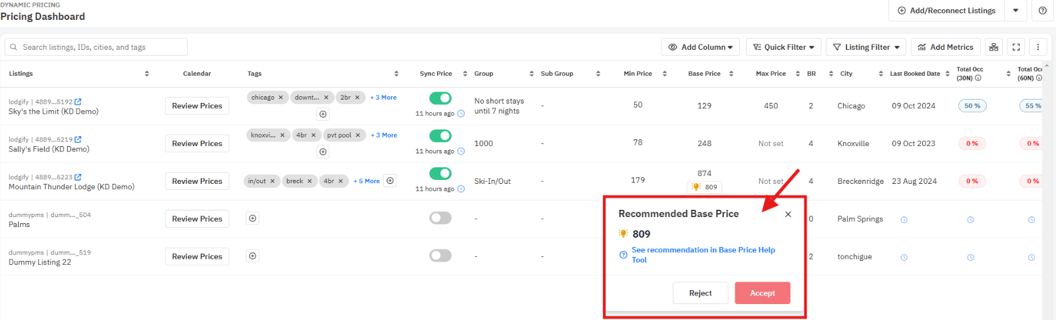Expand the Quick Filter dropdown
Image resolution: width=1056 pixels, height=320 pixels.
coord(783,47)
